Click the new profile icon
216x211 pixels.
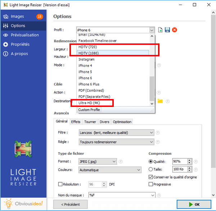tap(160, 30)
